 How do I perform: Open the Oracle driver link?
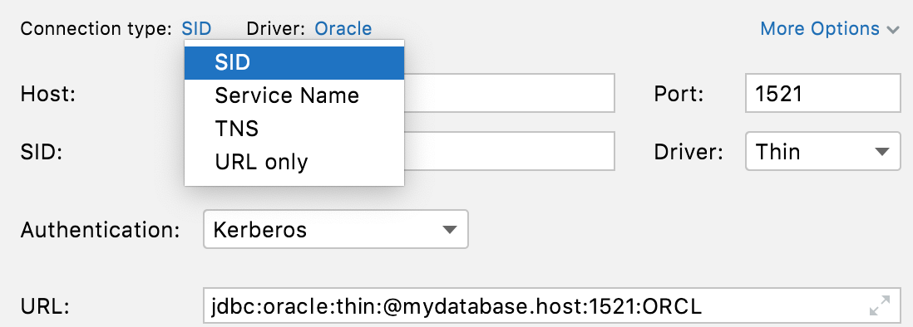[343, 28]
